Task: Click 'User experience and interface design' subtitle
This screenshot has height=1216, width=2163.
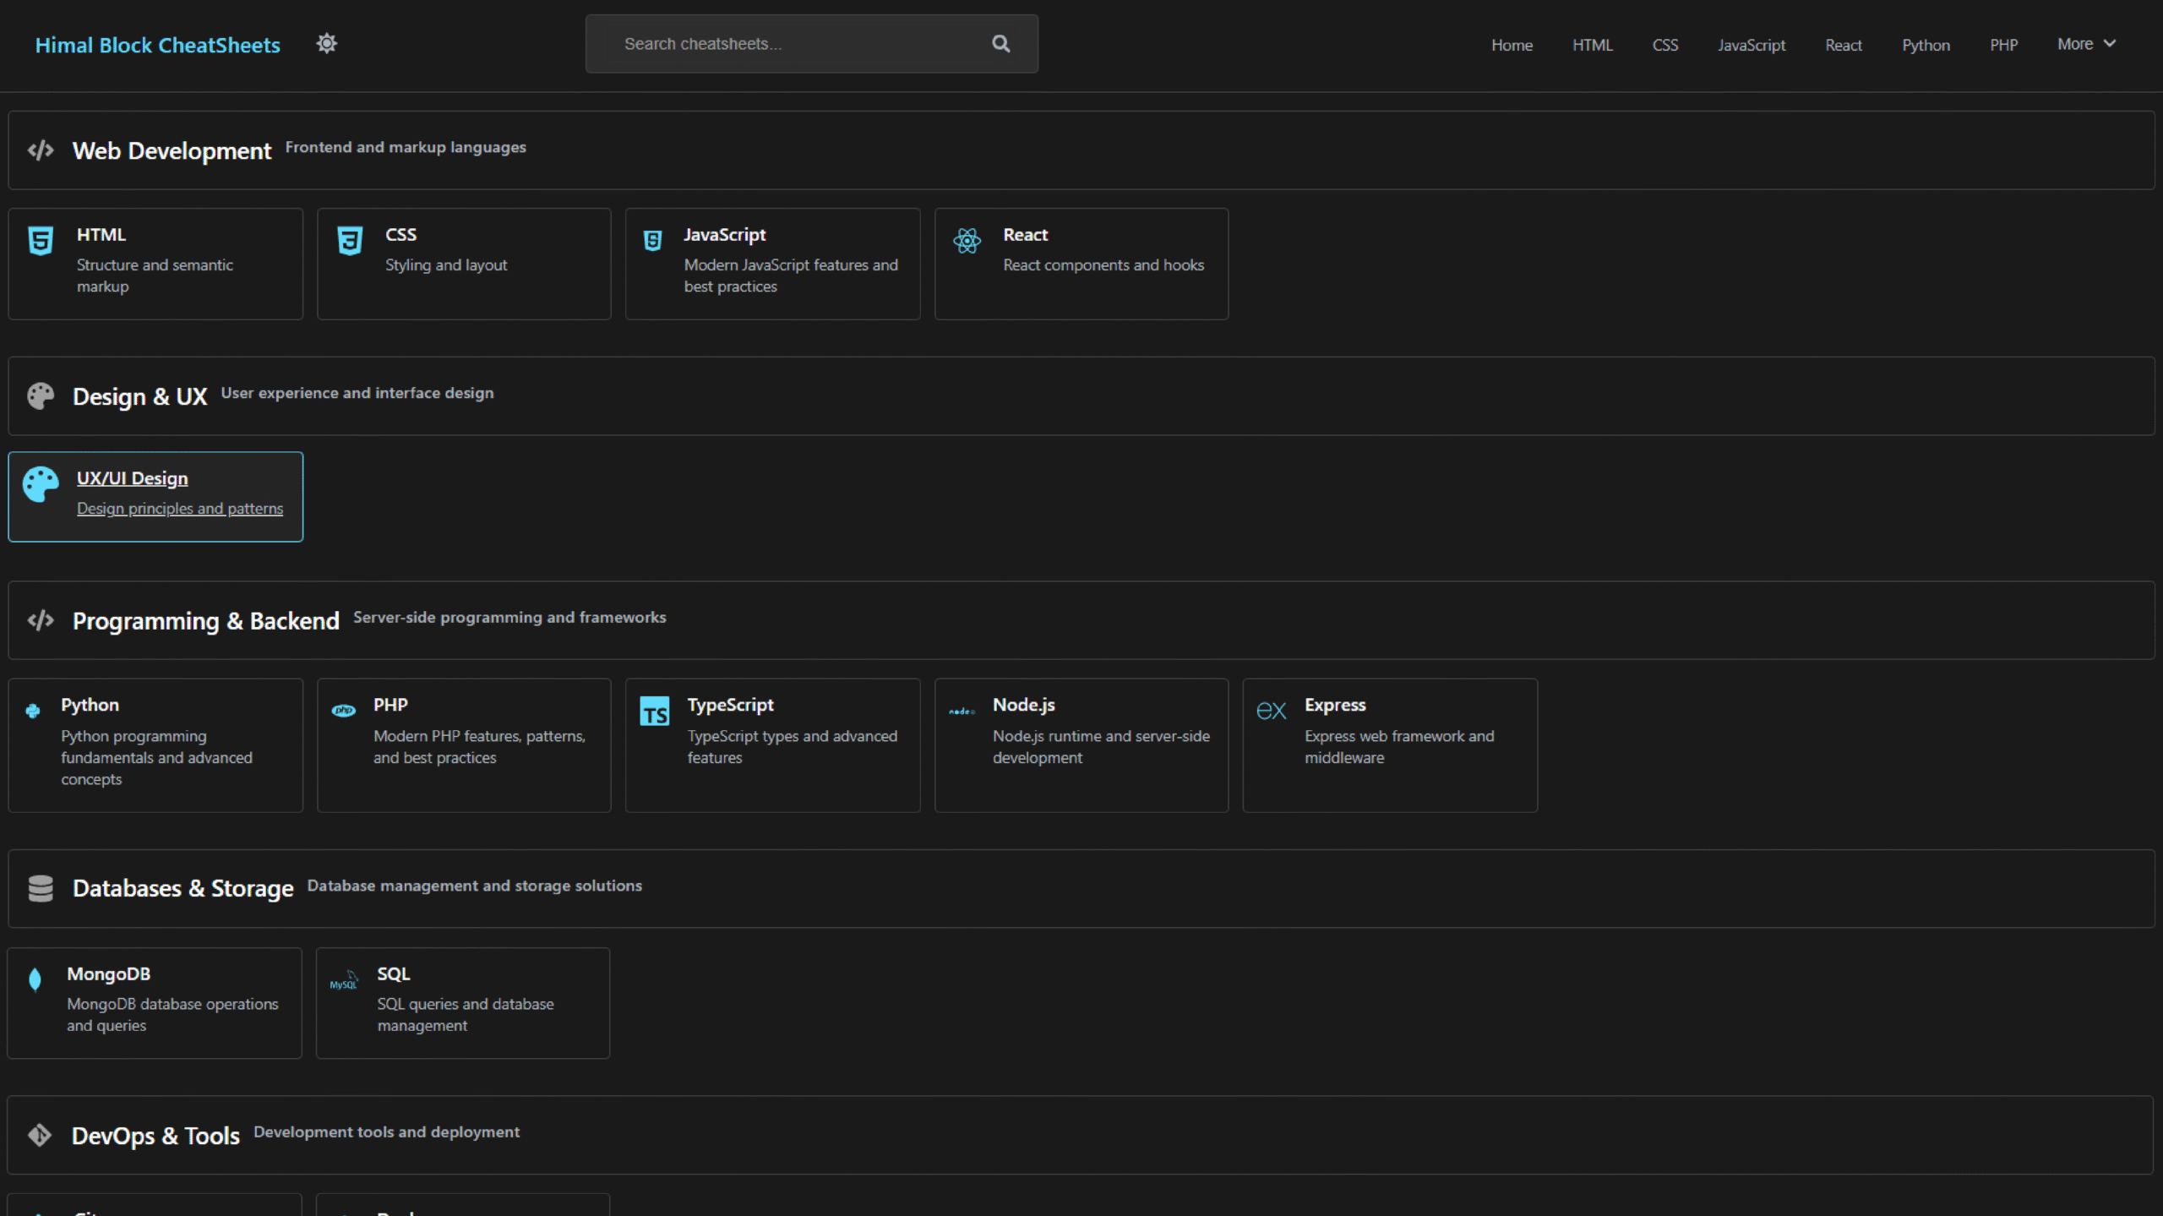Action: tap(357, 394)
